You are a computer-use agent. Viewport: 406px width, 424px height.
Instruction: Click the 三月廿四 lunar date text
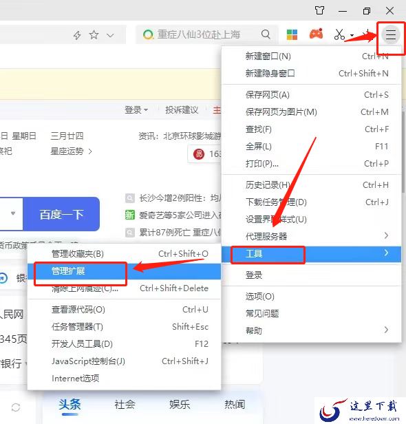[x=67, y=136]
